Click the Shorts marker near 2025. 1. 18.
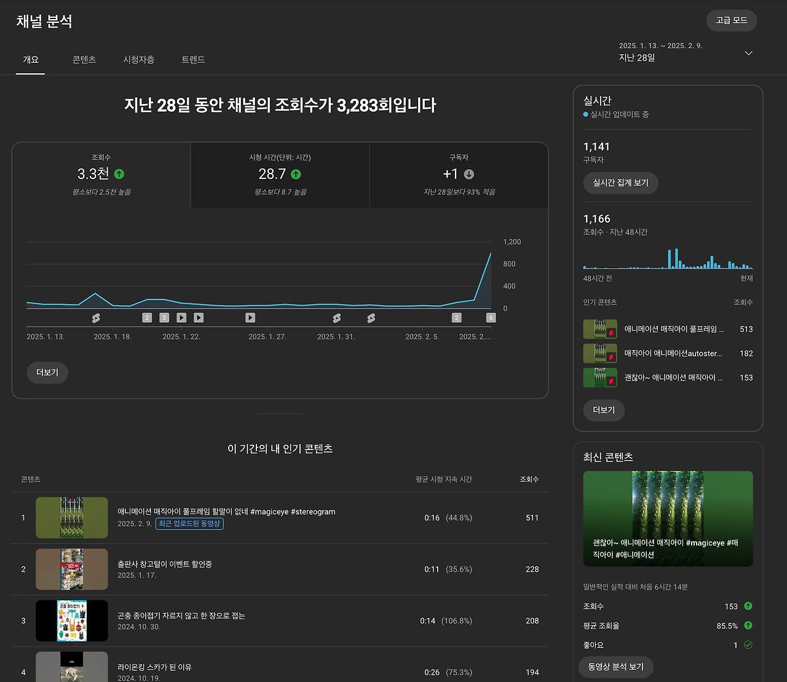 (x=96, y=318)
